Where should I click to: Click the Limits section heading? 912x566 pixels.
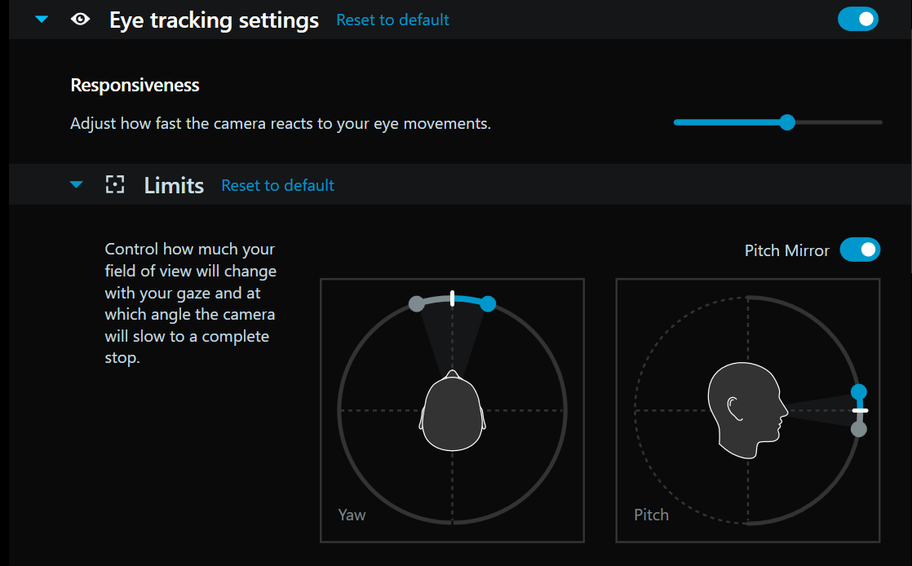tap(174, 185)
